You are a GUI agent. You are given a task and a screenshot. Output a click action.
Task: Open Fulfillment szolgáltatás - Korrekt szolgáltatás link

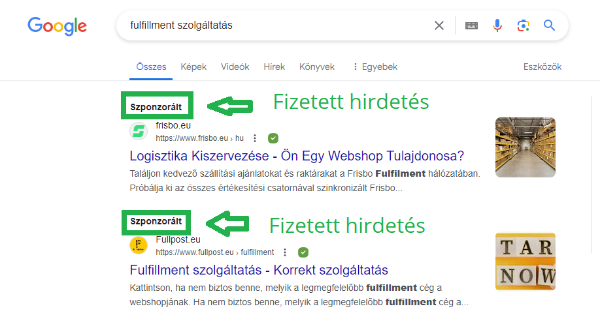pyautogui.click(x=259, y=270)
